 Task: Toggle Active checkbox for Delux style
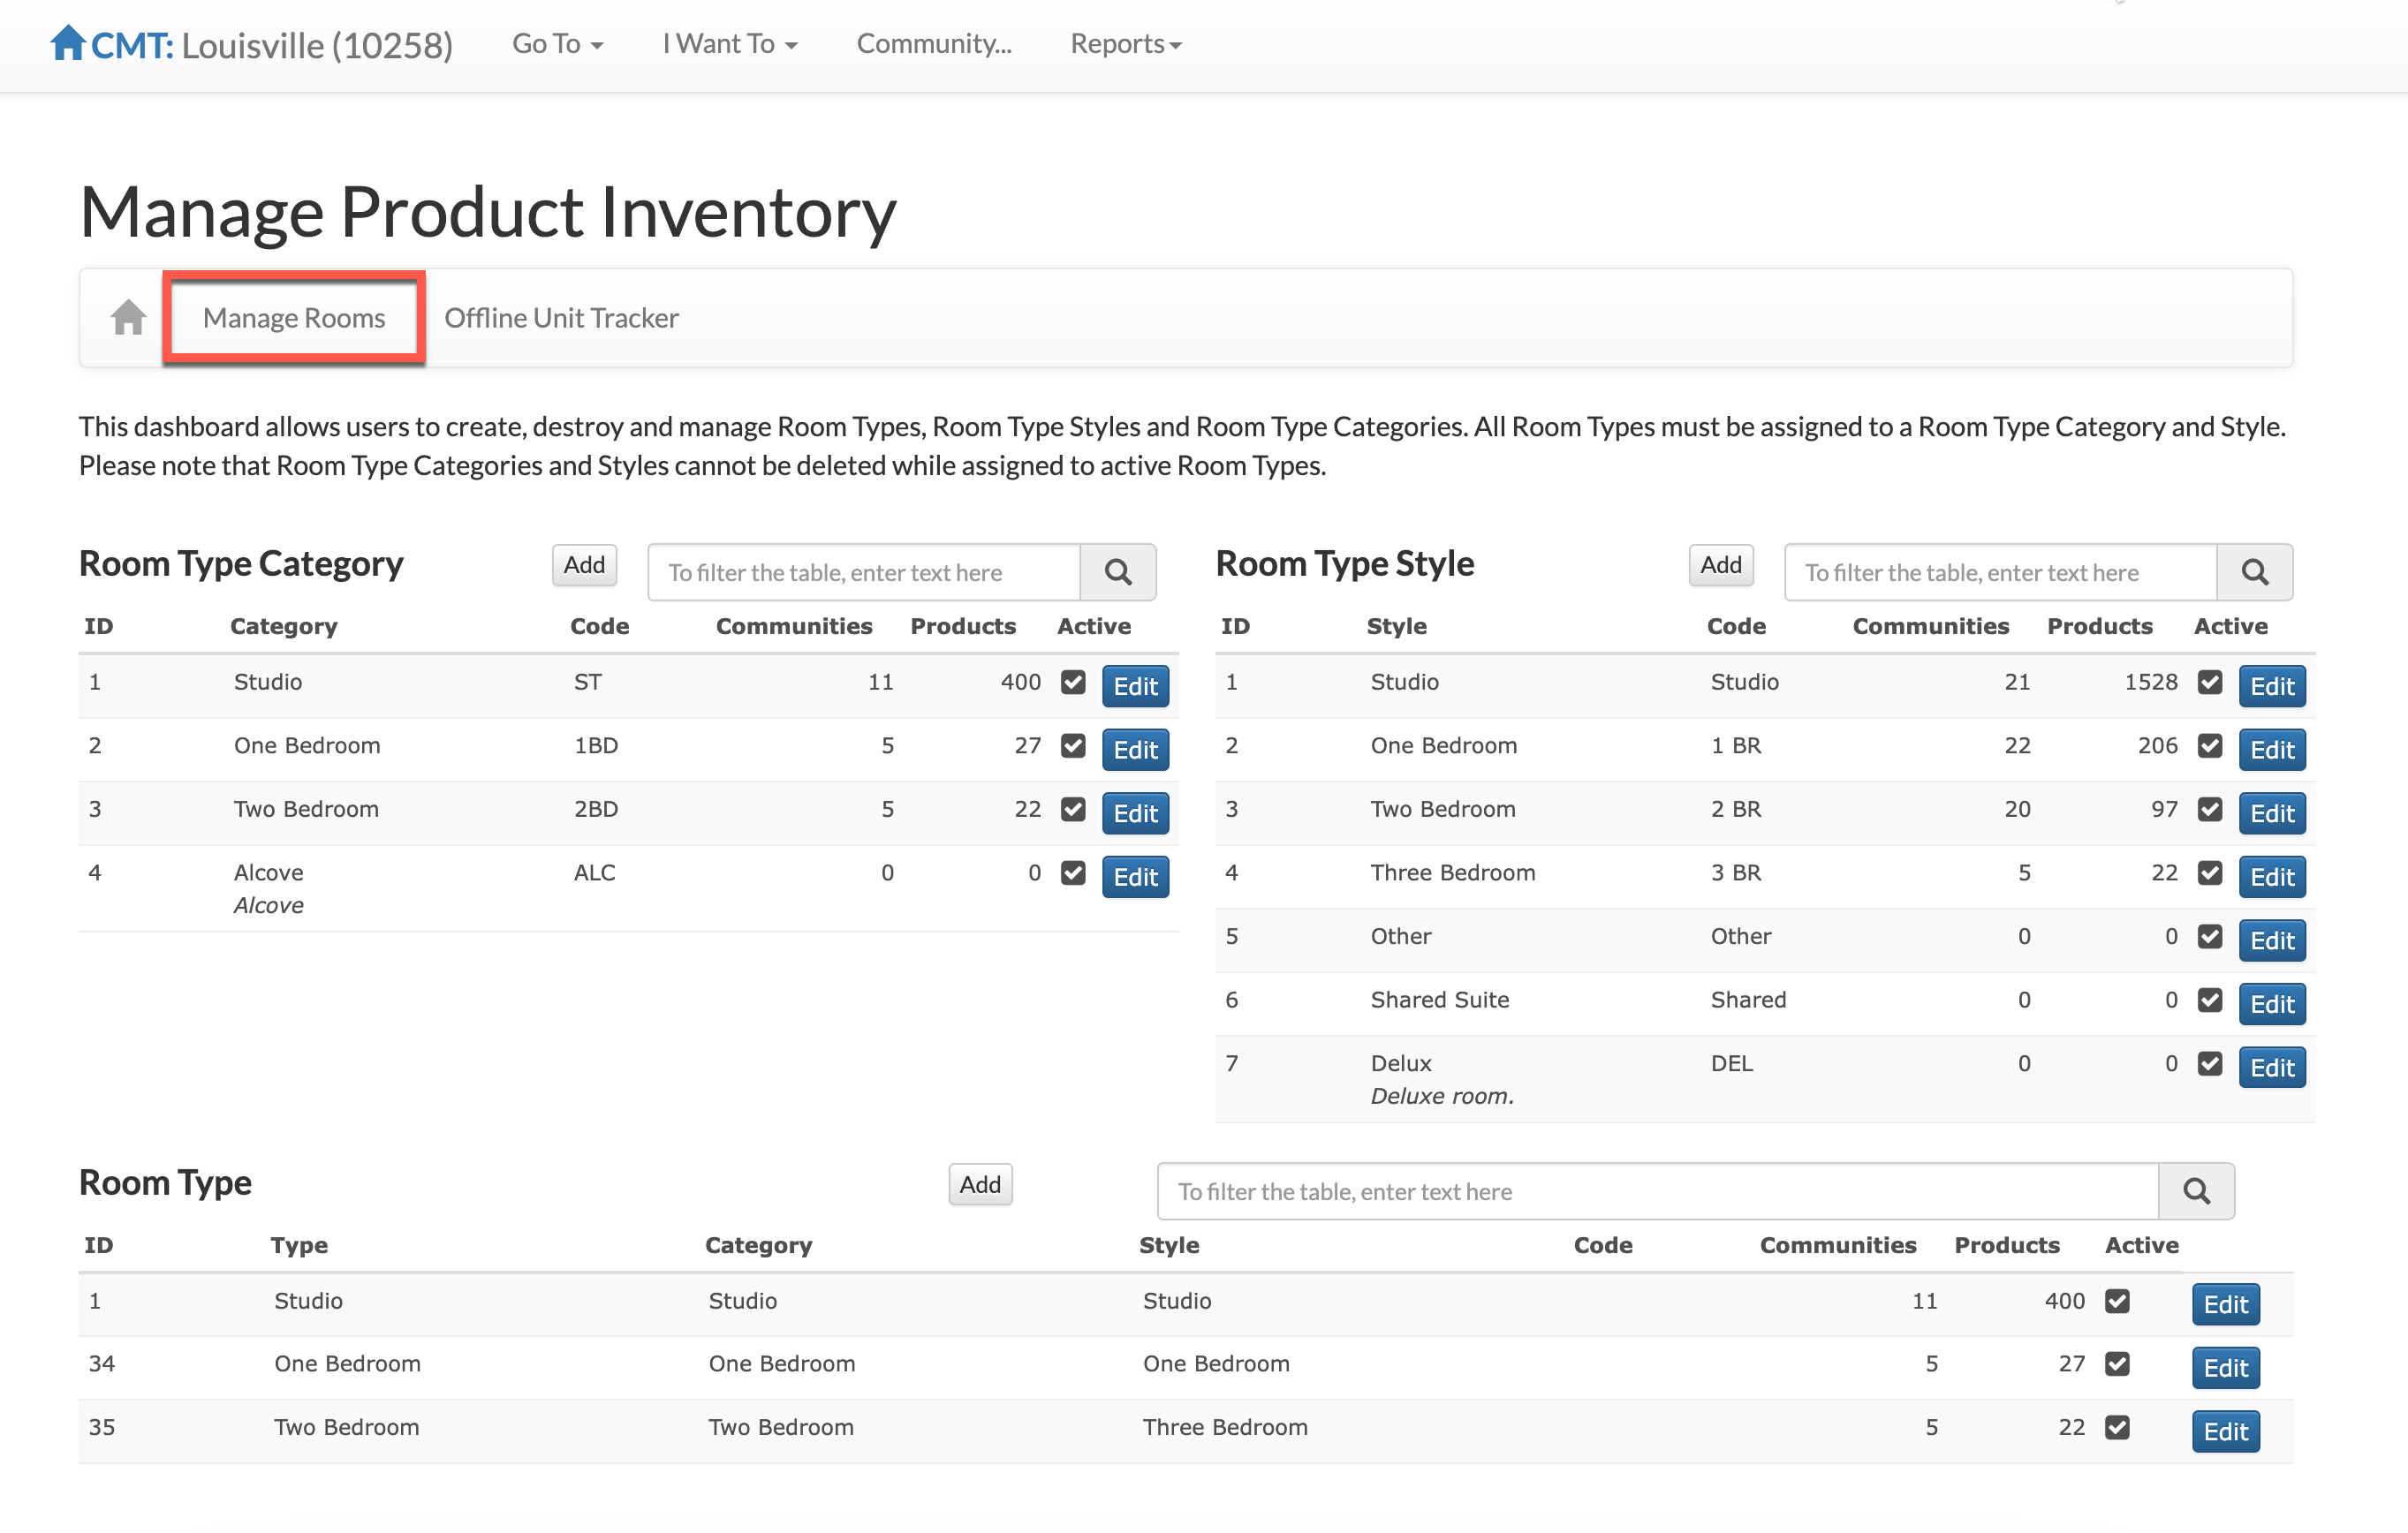(x=2209, y=1064)
